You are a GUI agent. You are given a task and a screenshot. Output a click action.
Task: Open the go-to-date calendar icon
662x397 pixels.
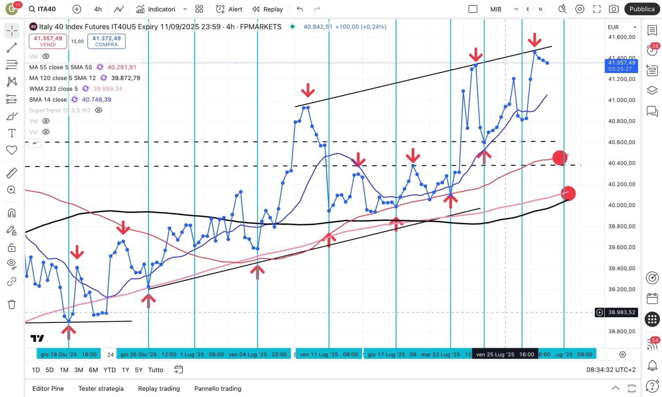click(178, 370)
